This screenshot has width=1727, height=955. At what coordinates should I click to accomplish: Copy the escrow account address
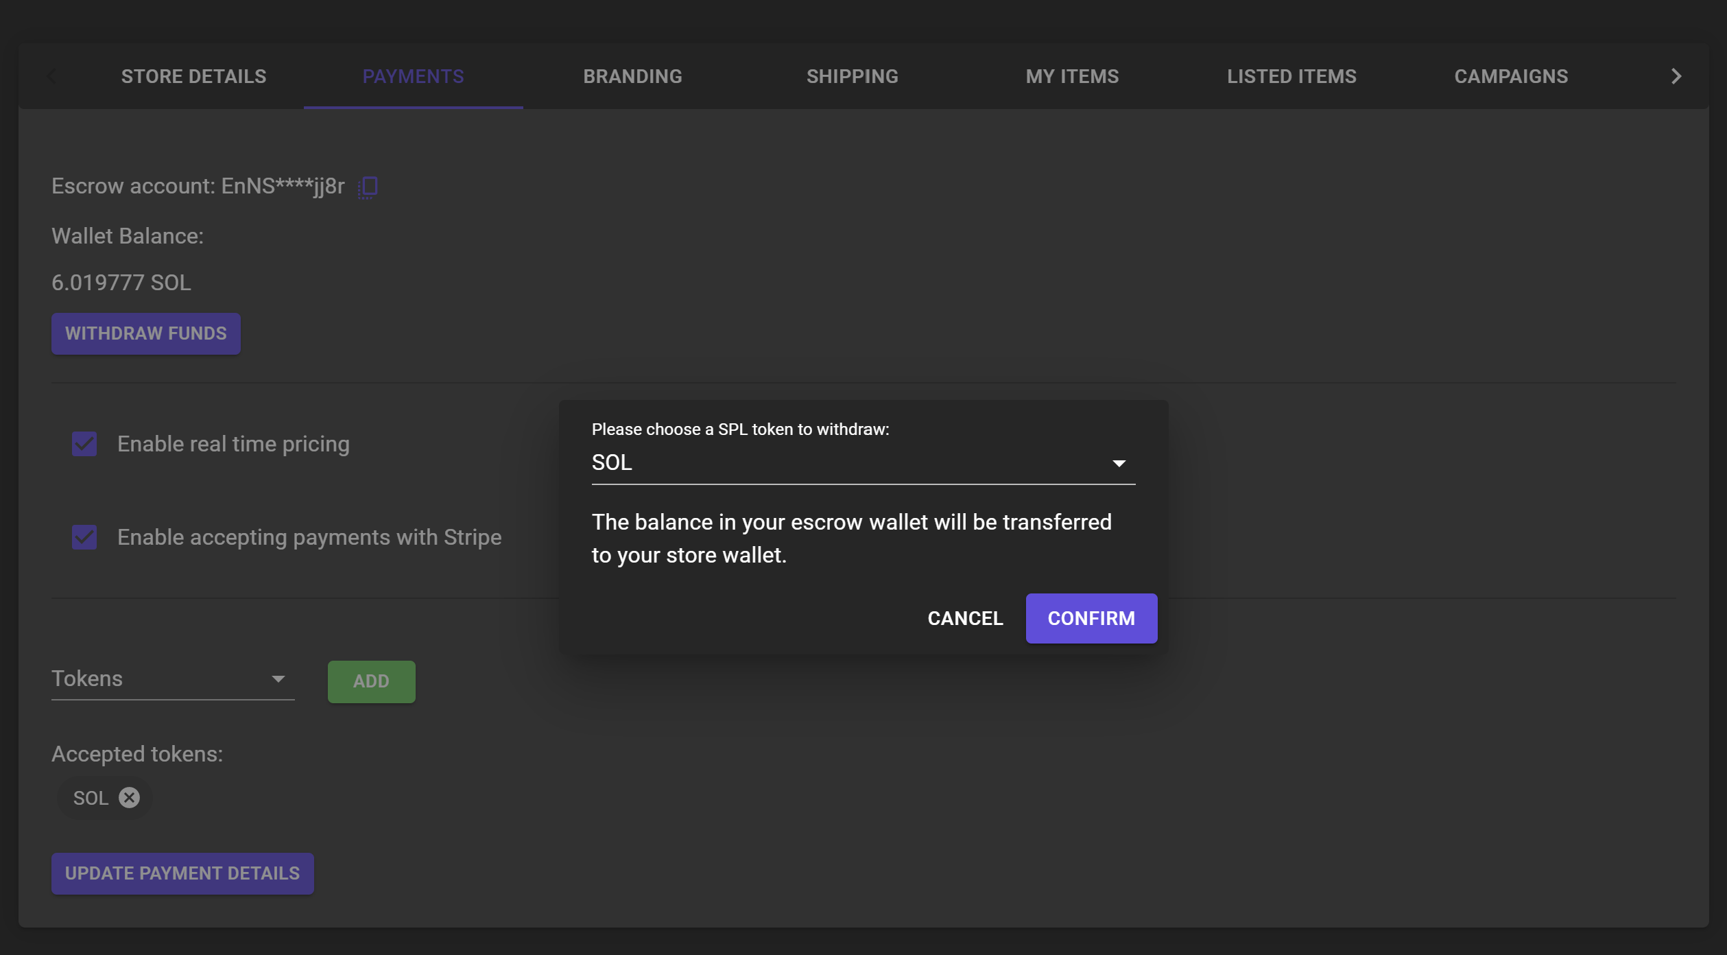pos(368,187)
